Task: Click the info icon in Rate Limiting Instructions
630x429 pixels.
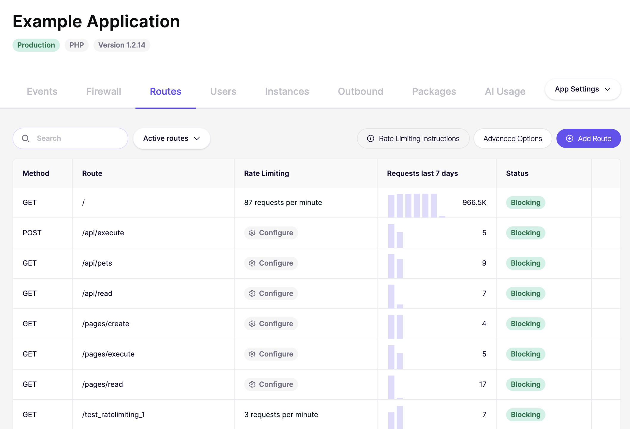Action: (370, 138)
